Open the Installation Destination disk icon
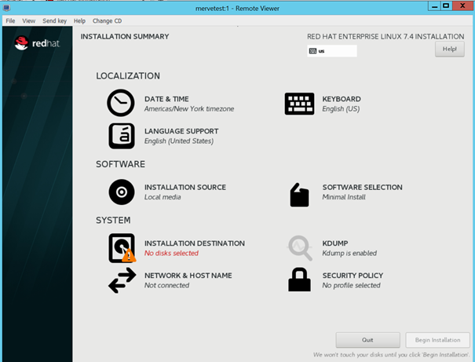The height and width of the screenshot is (362, 475). click(122, 248)
